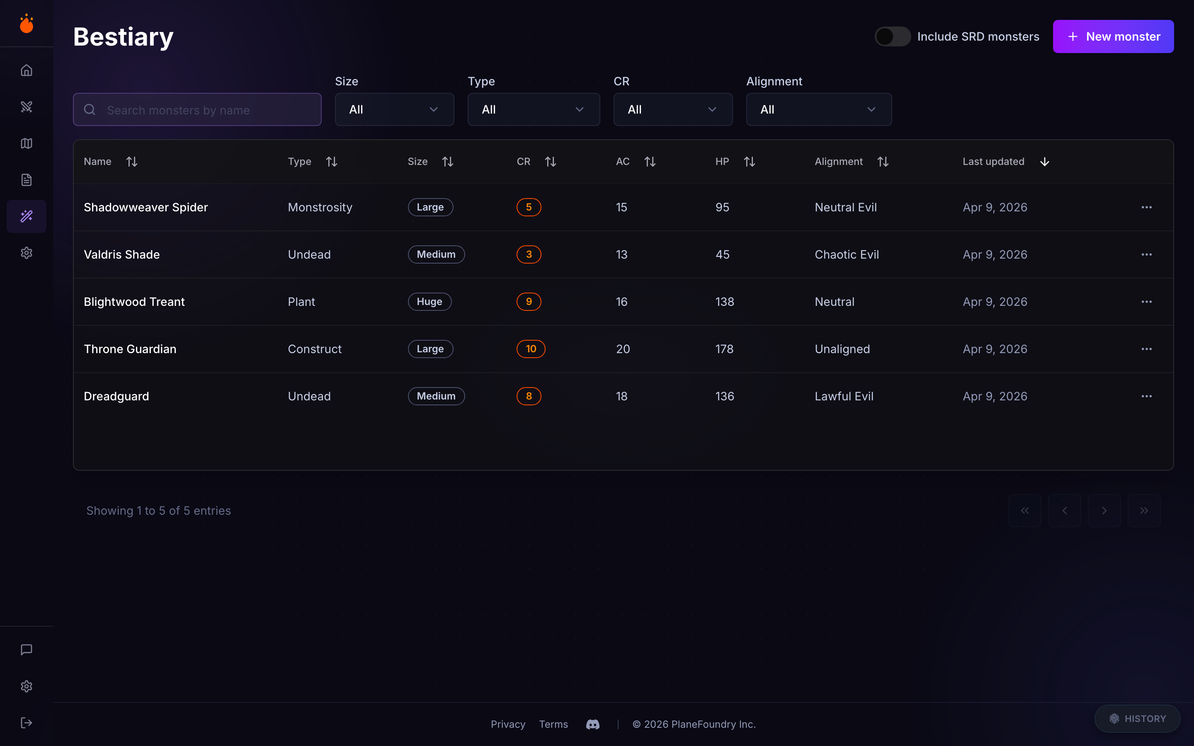
Task: Open the home icon in sidebar
Action: 27,70
